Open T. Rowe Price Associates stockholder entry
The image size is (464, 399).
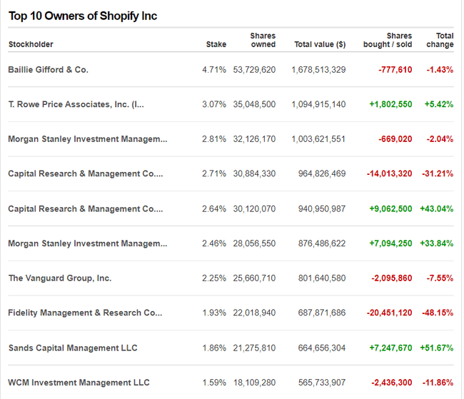coord(76,104)
